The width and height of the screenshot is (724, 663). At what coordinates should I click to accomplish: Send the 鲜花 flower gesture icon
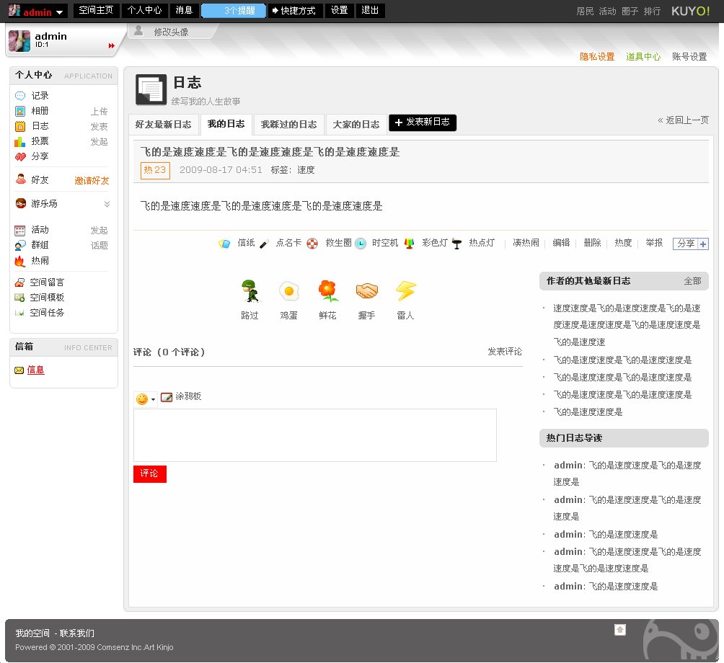coord(328,290)
